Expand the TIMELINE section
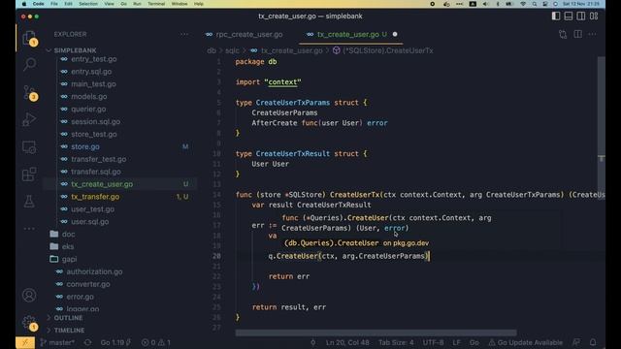 pyautogui.click(x=69, y=330)
